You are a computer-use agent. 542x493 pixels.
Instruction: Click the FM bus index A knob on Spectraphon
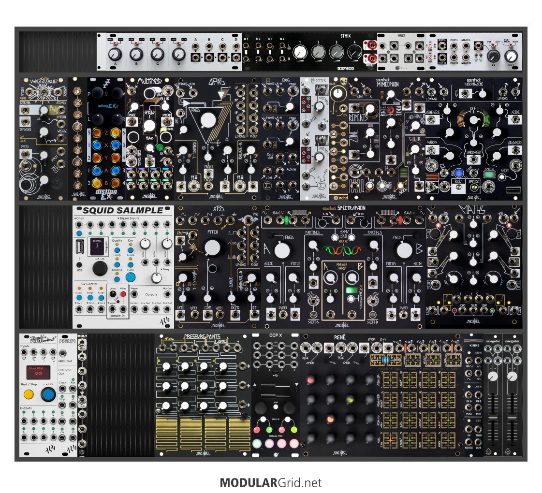(x=330, y=277)
